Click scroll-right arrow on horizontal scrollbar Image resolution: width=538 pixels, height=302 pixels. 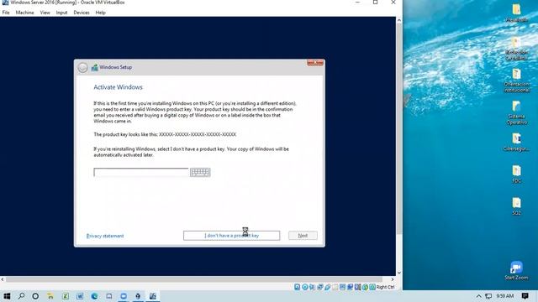coord(393,279)
